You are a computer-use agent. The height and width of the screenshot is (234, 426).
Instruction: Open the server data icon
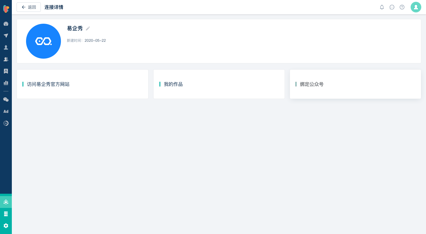pyautogui.click(x=6, y=214)
